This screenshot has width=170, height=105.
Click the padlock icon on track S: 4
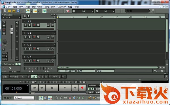[x=48, y=61]
